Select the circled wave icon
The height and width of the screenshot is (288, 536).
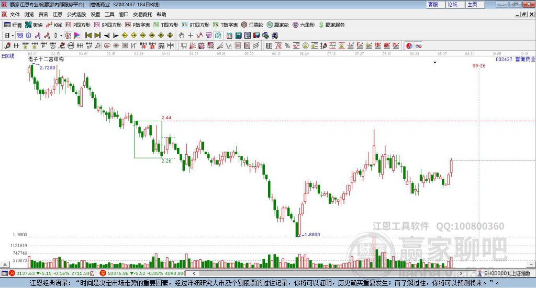(71, 45)
